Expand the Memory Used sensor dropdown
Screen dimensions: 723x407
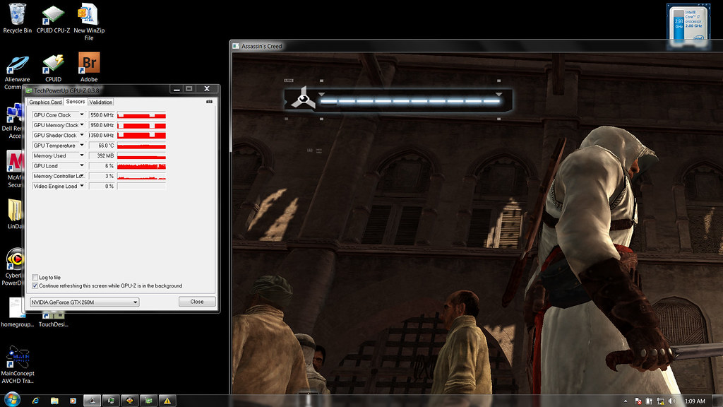(82, 155)
